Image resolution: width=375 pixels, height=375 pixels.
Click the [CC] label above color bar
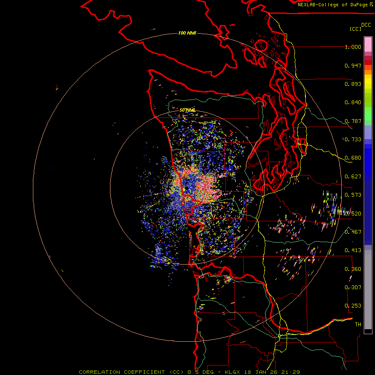pos(355,29)
